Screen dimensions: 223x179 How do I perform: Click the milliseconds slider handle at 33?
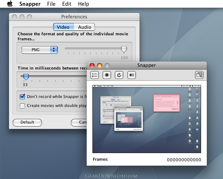point(26,77)
